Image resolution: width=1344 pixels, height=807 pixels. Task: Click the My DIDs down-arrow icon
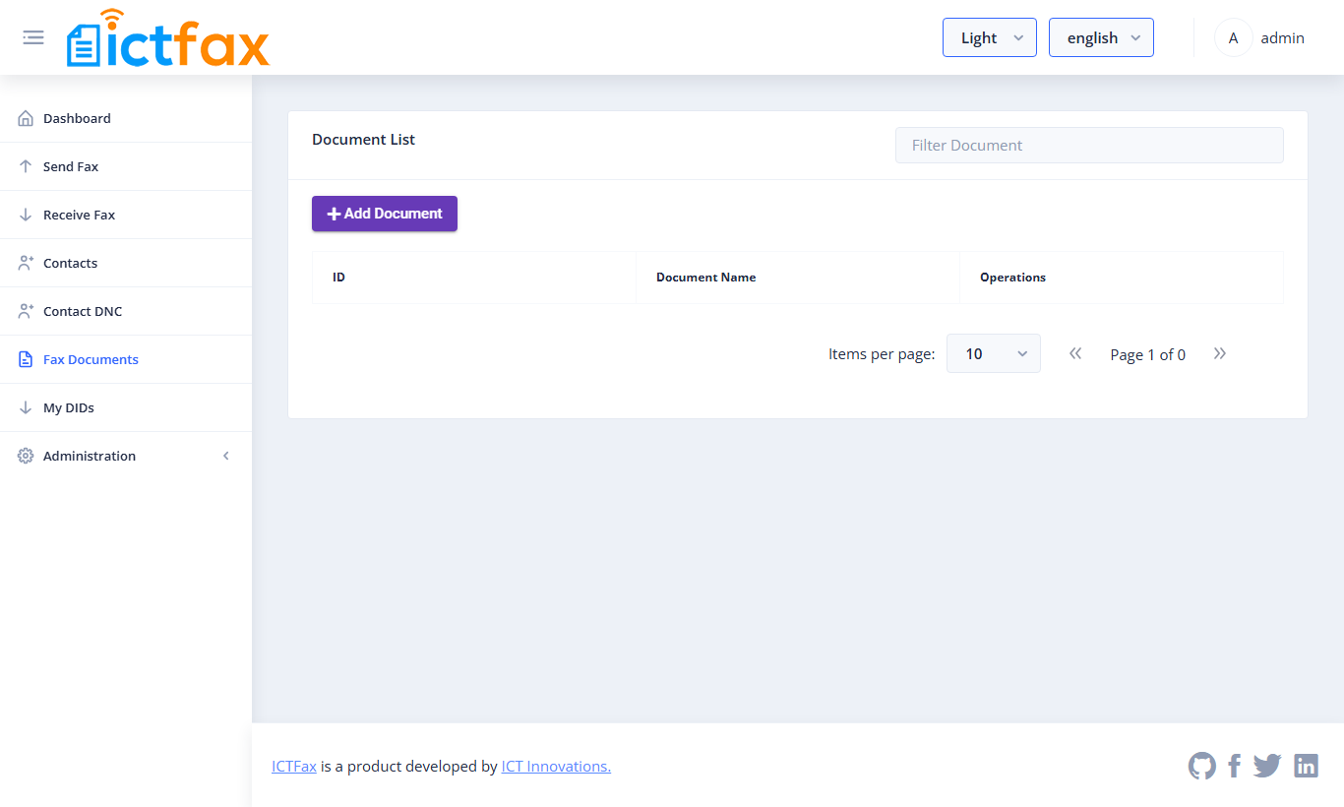pyautogui.click(x=26, y=407)
